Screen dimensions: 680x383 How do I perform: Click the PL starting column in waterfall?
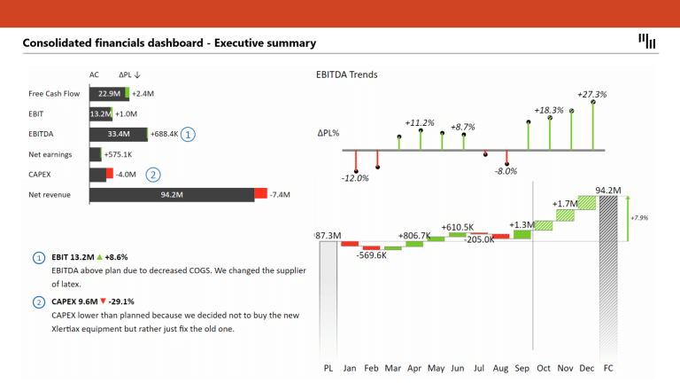(328, 300)
